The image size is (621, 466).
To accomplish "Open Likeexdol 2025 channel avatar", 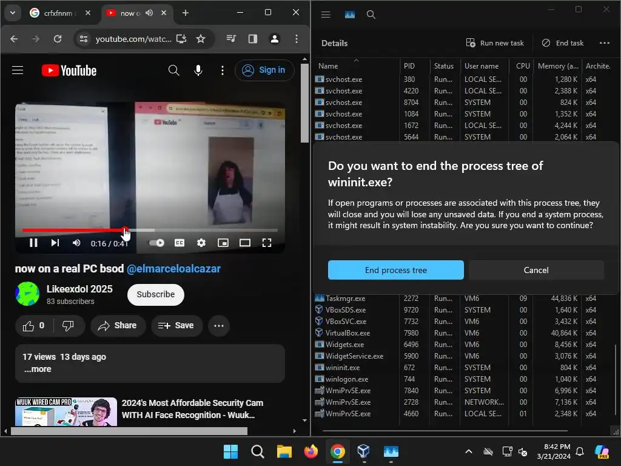I will pos(27,294).
